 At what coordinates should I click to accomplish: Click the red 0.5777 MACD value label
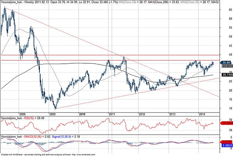(x=227, y=142)
